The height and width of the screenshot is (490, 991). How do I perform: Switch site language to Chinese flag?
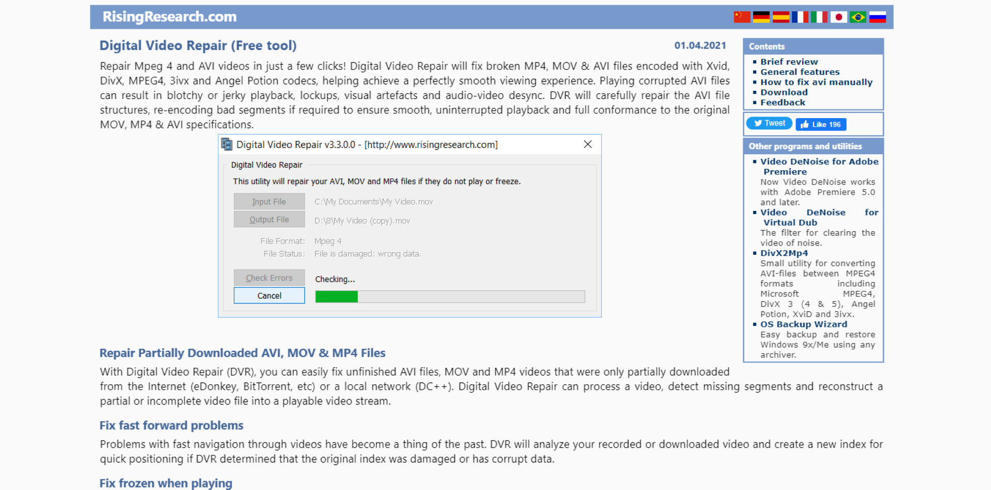742,17
